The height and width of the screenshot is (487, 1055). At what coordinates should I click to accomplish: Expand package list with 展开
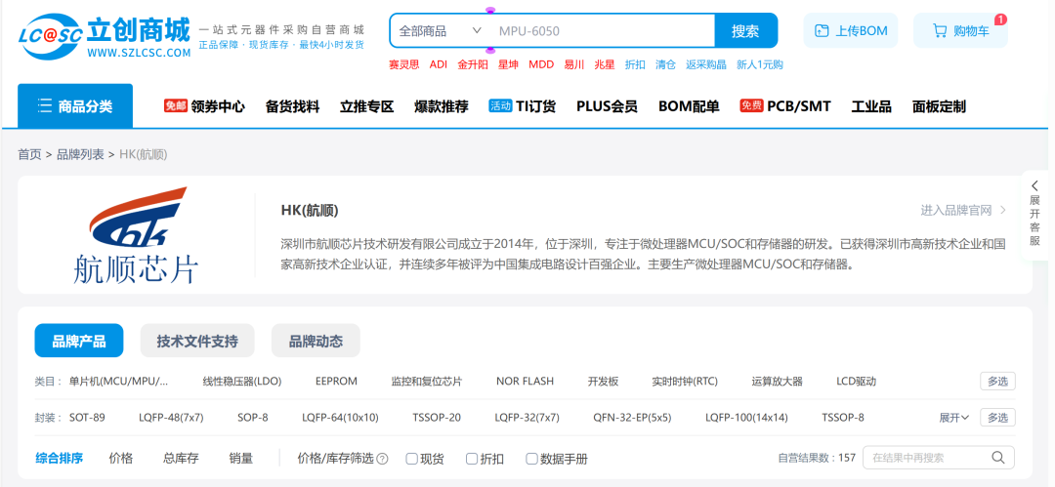click(953, 418)
